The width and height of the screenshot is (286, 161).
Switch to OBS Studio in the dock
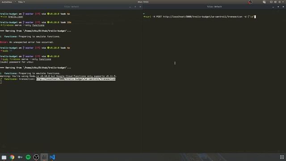(36, 157)
